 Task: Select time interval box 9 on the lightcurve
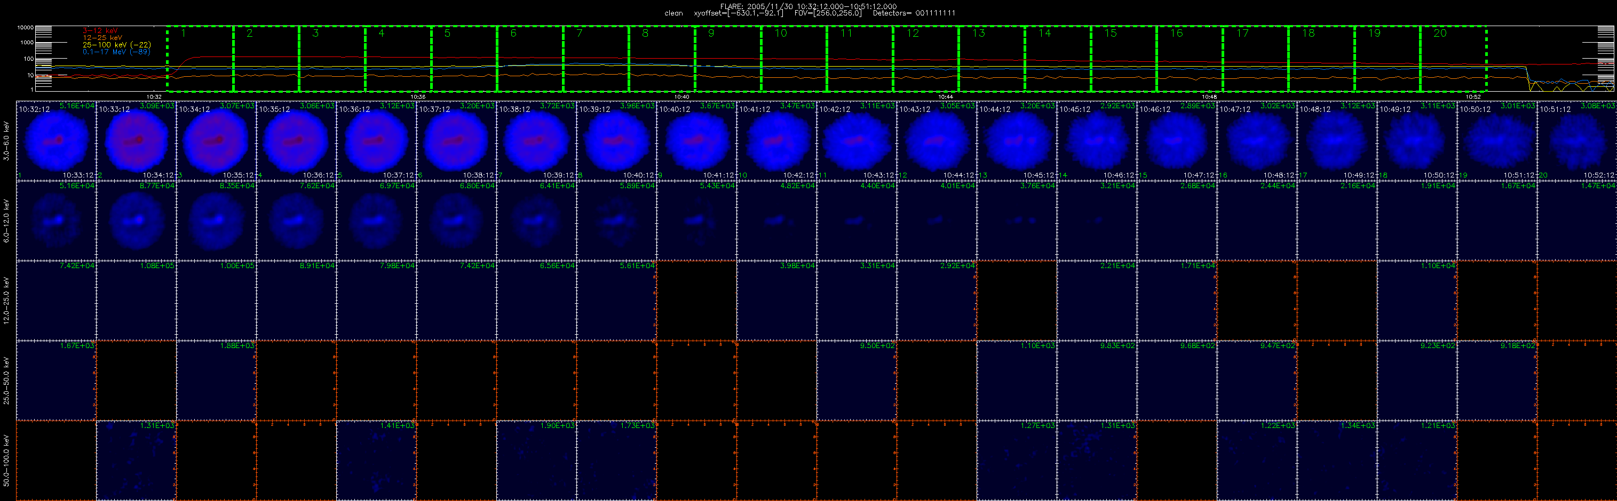point(728,58)
